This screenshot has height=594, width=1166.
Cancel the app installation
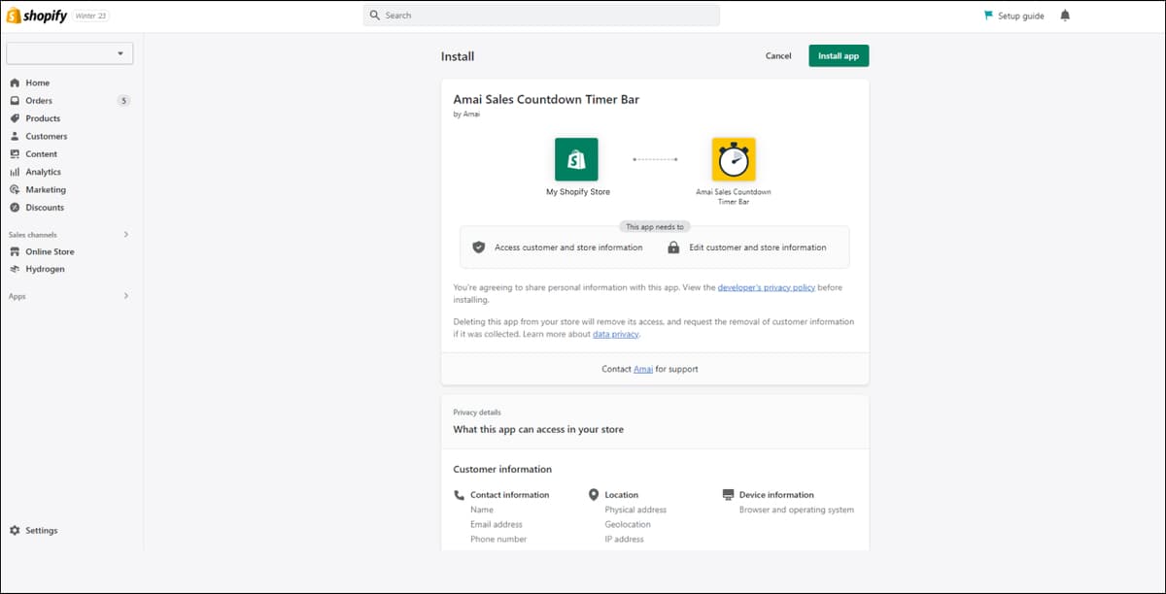pyautogui.click(x=778, y=56)
